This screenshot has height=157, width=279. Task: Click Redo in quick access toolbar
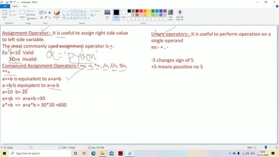14,2
